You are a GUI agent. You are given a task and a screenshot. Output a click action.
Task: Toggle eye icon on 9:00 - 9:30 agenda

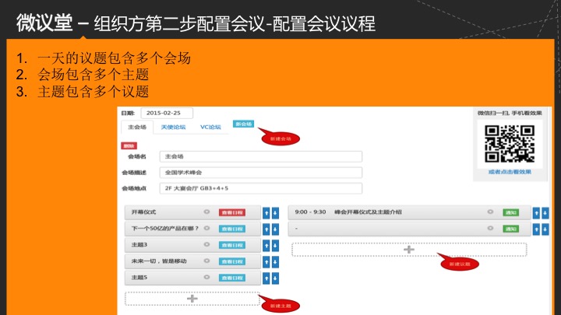coord(490,212)
